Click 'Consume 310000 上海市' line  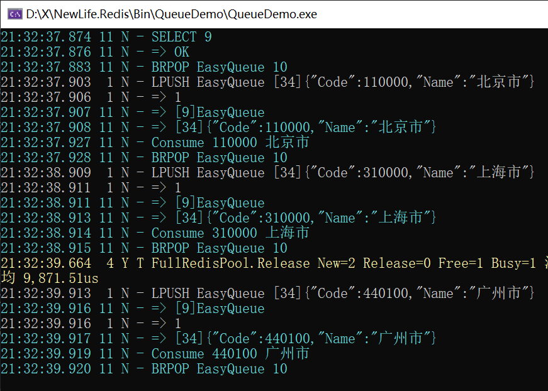click(x=155, y=233)
